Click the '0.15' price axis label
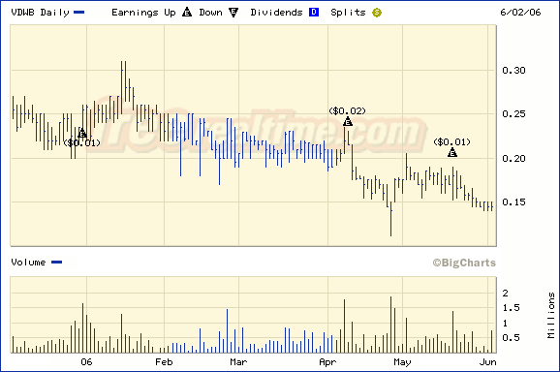Screen dimensions: 560x372 coord(513,202)
